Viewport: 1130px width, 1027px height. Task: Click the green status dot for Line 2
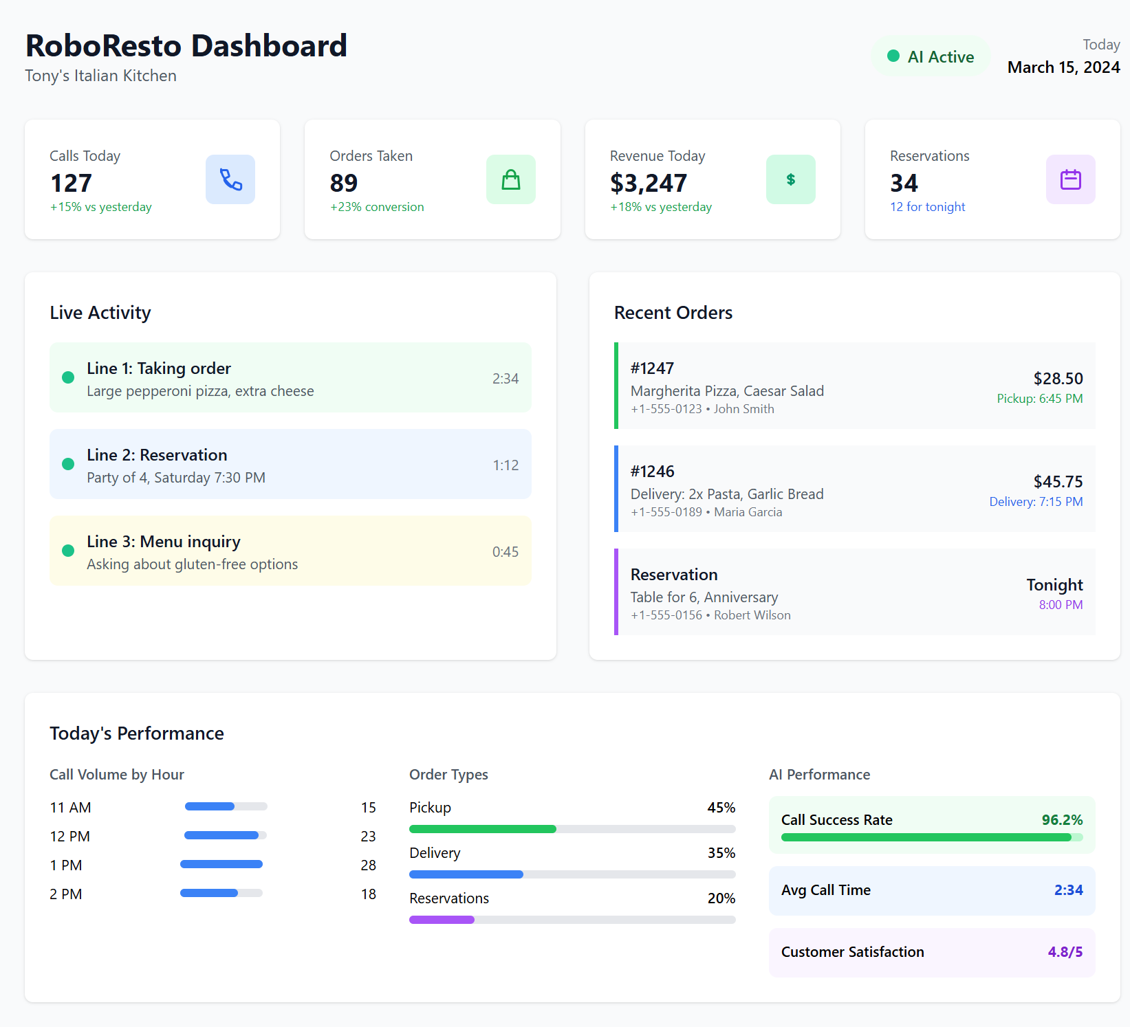coord(68,464)
